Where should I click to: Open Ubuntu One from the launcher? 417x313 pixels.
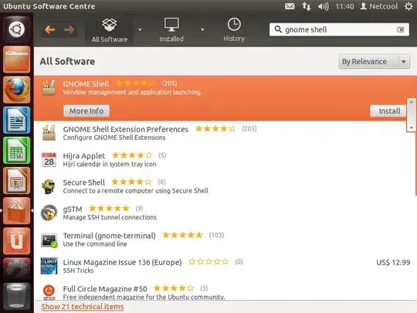tap(16, 241)
